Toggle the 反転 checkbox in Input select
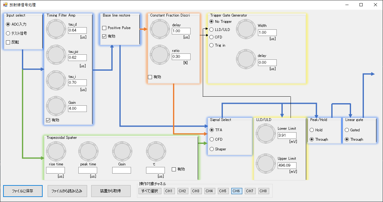The image size is (383, 202). (x=8, y=43)
